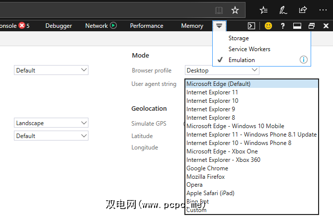Open the Landscape orientation dropdown
The width and height of the screenshot is (333, 216).
51,123
